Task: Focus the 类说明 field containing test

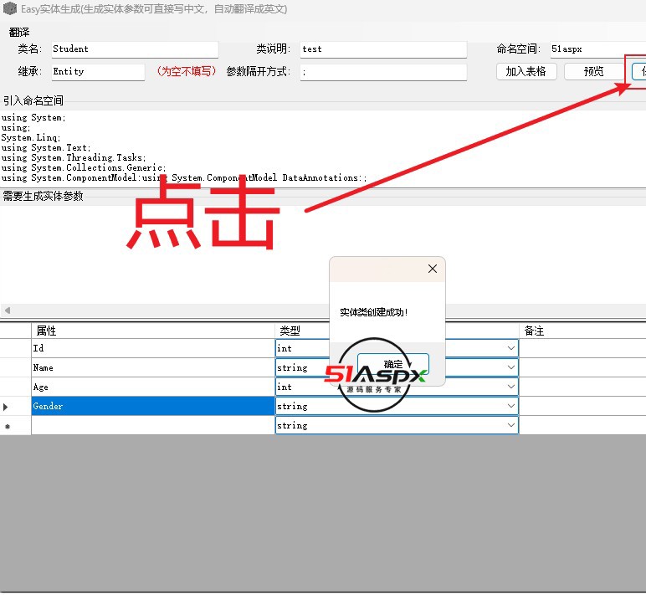Action: pyautogui.click(x=382, y=49)
